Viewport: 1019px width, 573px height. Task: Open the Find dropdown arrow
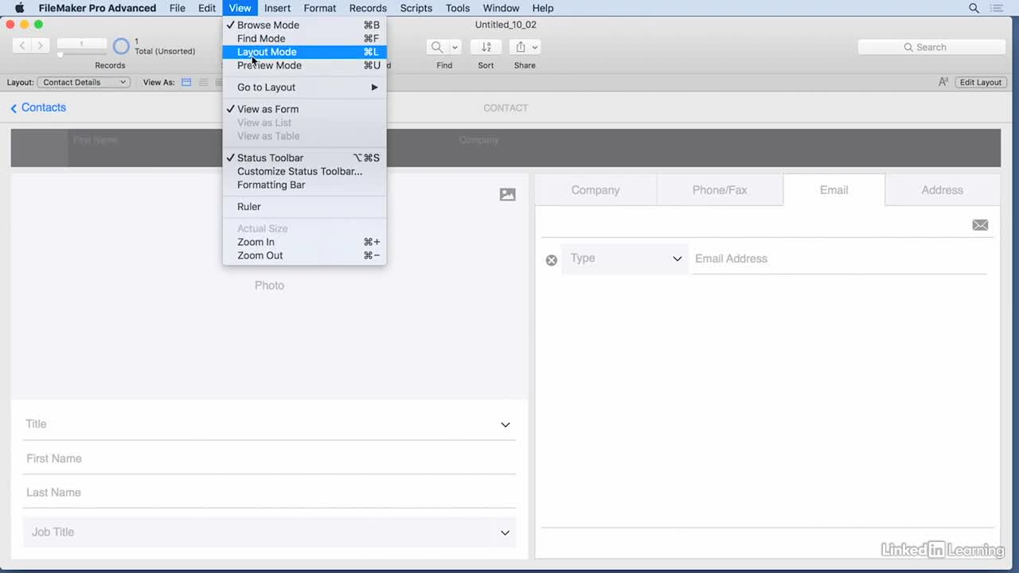click(x=455, y=47)
